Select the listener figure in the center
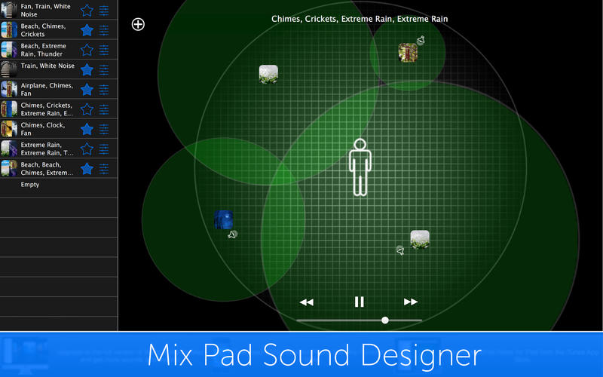The image size is (603, 377). tap(360, 167)
